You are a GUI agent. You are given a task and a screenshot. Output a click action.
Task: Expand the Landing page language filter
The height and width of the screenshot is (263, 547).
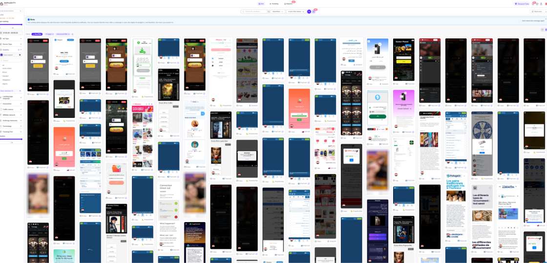pyautogui.click(x=12, y=98)
